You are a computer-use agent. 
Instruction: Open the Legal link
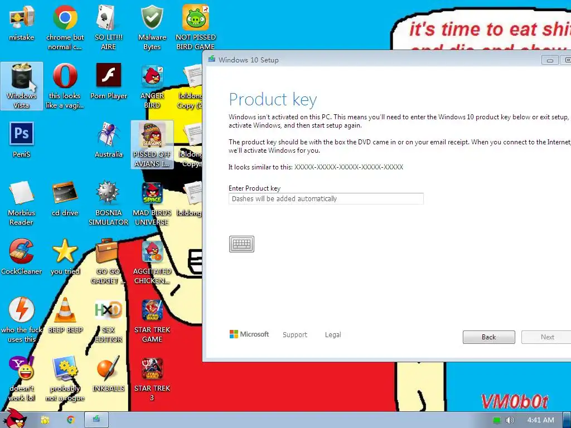(333, 335)
